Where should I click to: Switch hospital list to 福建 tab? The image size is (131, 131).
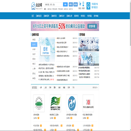tap(64, 87)
